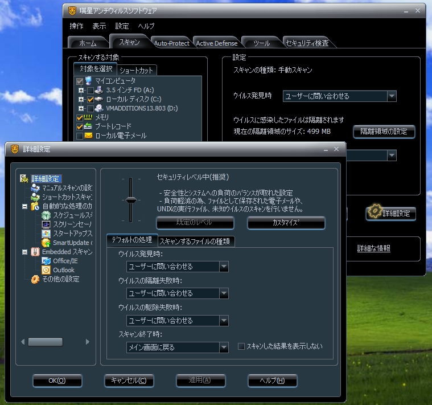The width and height of the screenshot is (432, 405).
Task: Switch to Active Defense tab
Action: point(217,43)
